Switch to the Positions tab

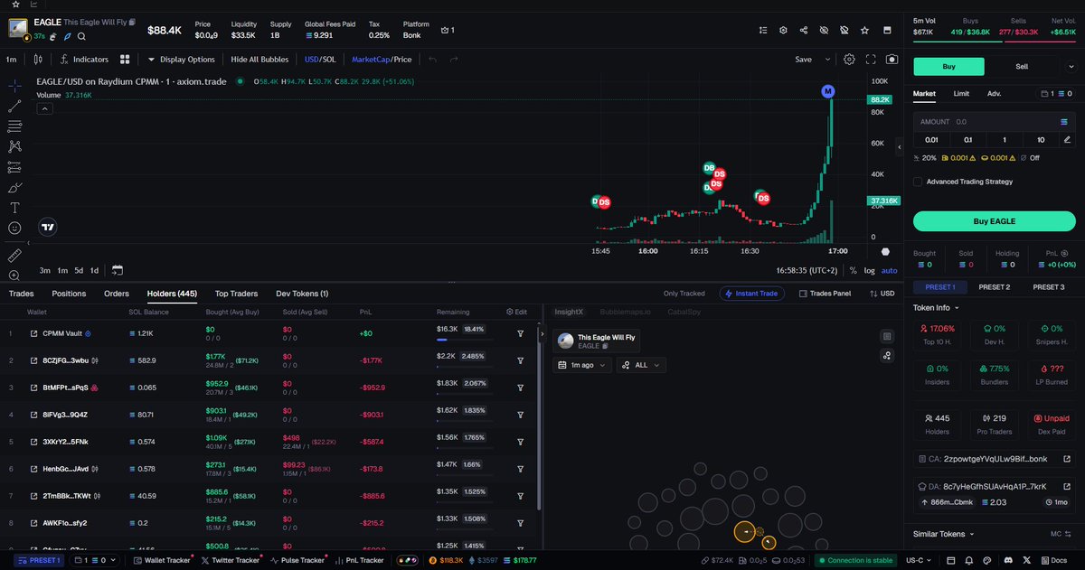point(69,294)
